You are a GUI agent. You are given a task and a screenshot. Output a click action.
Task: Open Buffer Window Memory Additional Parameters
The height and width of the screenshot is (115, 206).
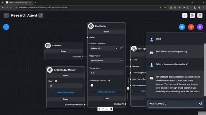click(65, 93)
